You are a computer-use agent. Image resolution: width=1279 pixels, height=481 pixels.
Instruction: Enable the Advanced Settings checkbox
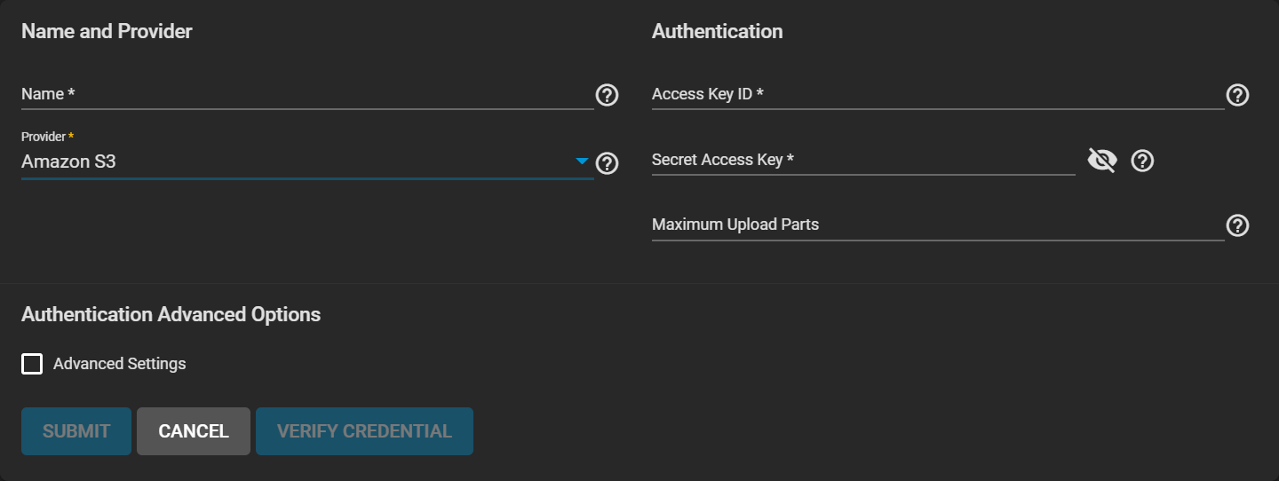(32, 364)
